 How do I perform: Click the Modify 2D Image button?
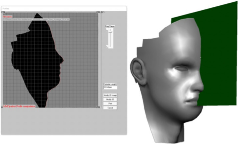[110, 95]
